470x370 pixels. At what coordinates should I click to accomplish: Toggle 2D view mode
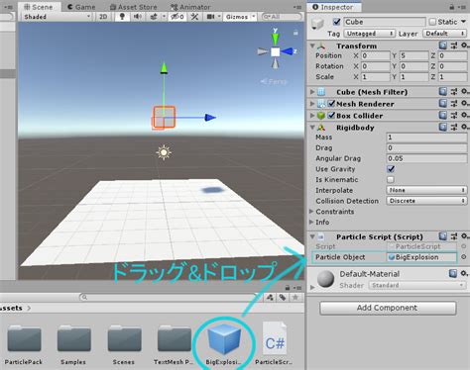[103, 17]
